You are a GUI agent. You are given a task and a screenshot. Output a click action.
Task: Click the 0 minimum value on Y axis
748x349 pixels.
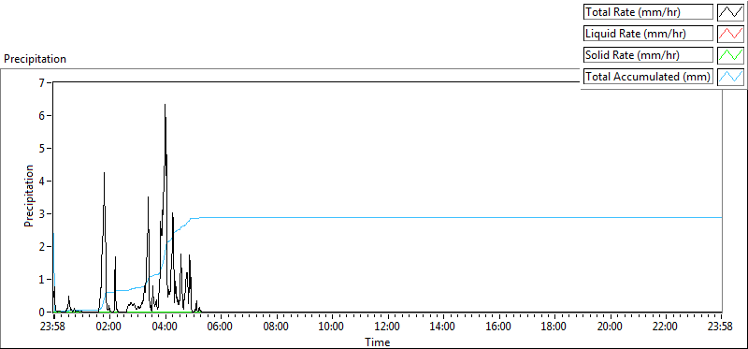click(x=41, y=312)
